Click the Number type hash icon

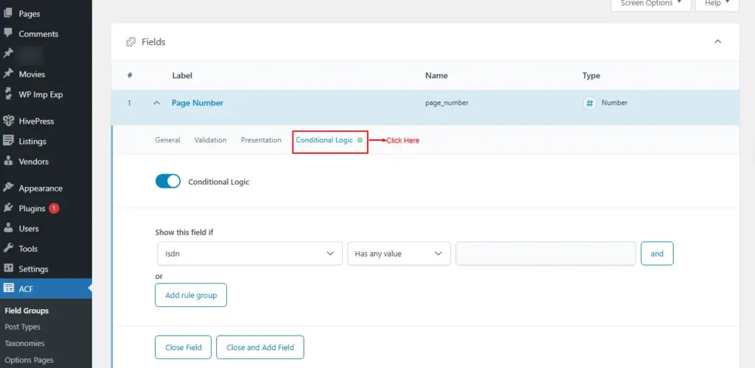(589, 104)
